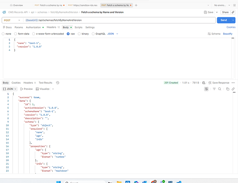Click into the request URL field

[120, 20]
